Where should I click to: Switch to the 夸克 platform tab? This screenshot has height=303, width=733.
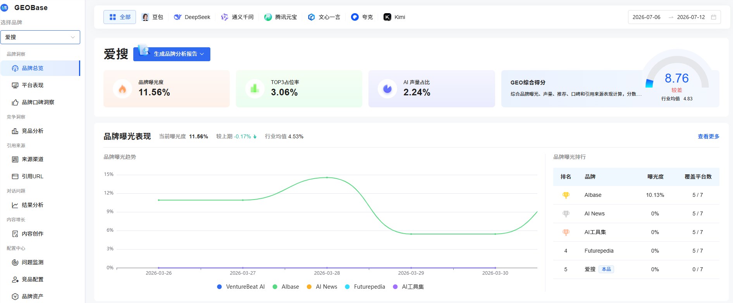coord(362,17)
